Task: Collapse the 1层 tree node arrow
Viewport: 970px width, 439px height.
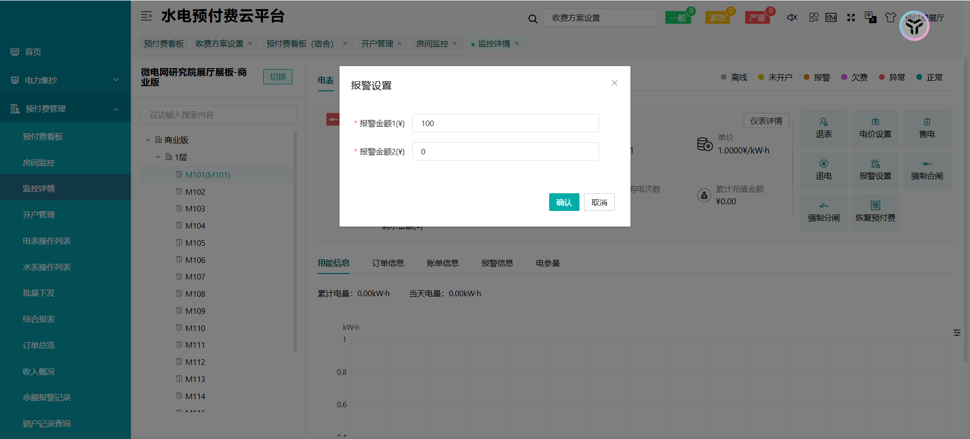Action: click(x=158, y=157)
